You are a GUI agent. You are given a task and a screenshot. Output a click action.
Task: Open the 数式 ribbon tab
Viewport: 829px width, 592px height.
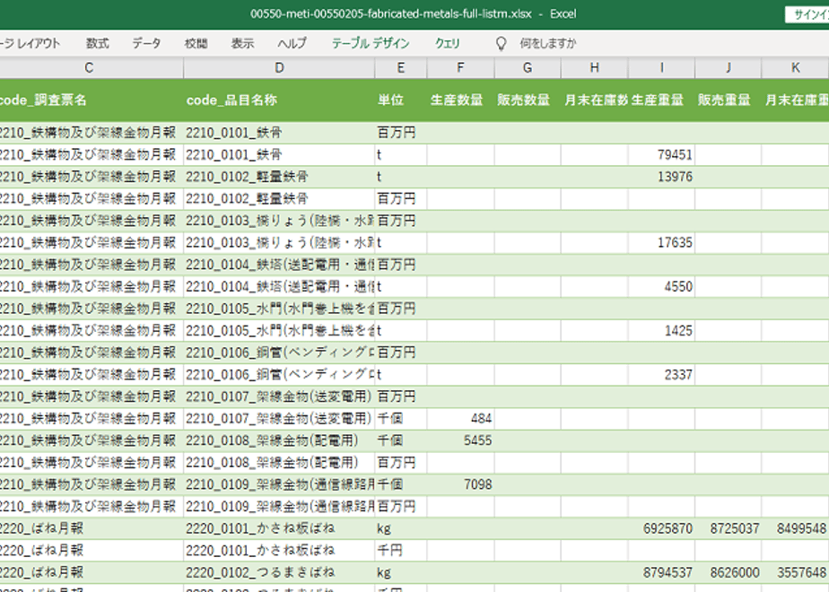(97, 43)
